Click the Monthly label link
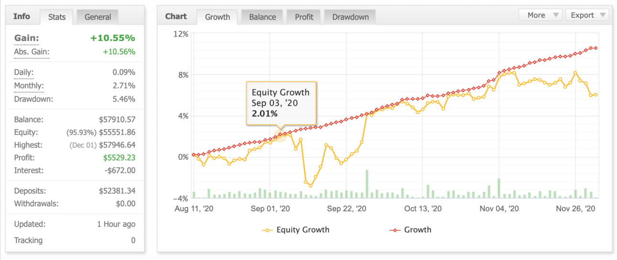 coord(29,86)
